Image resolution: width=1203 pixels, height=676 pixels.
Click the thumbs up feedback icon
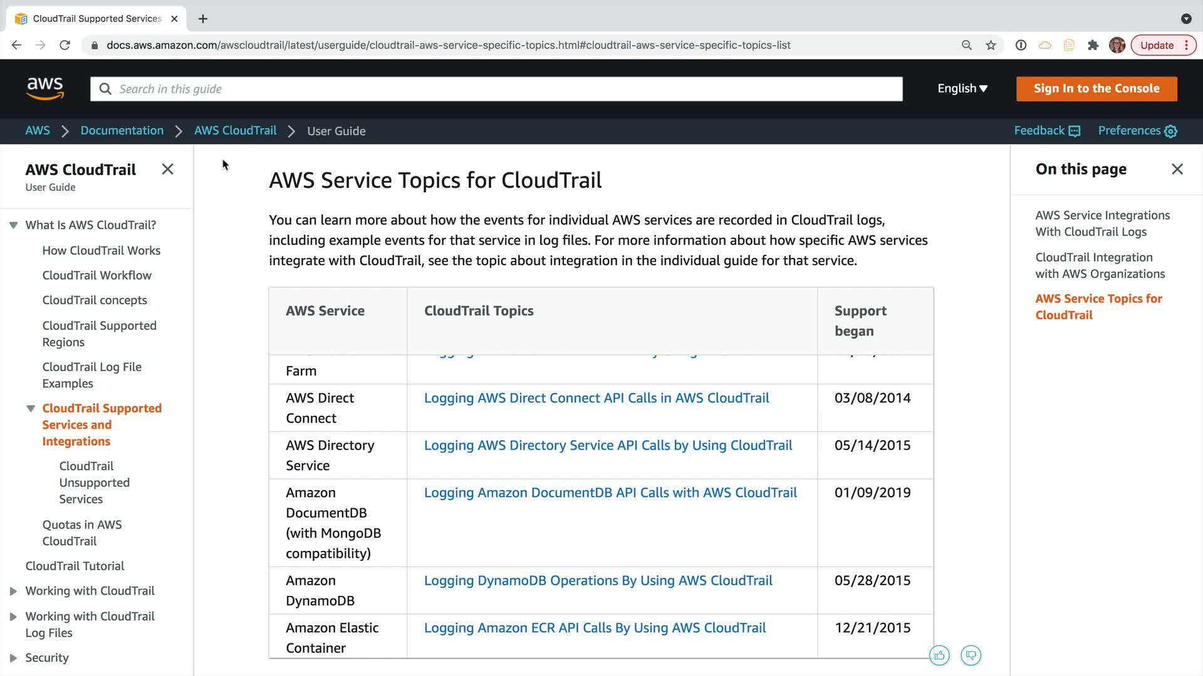point(939,655)
